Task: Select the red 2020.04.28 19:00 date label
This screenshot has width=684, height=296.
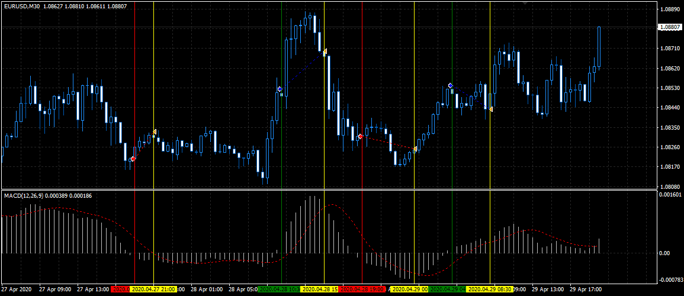Action: (x=362, y=289)
